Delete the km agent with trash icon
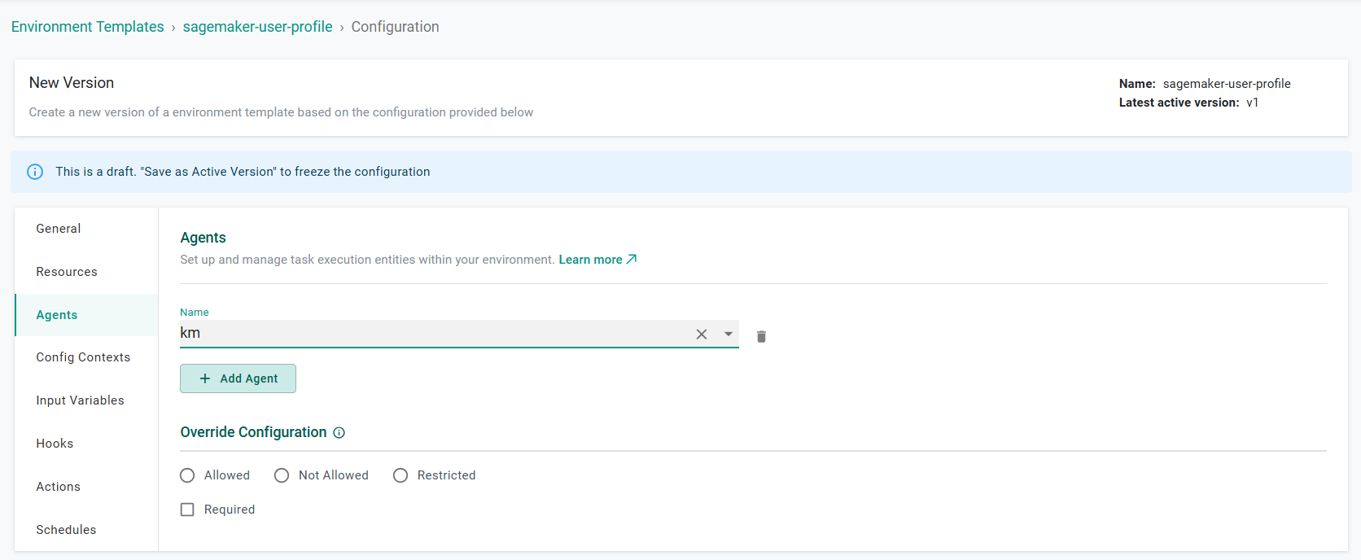This screenshot has height=560, width=1361. tap(761, 336)
